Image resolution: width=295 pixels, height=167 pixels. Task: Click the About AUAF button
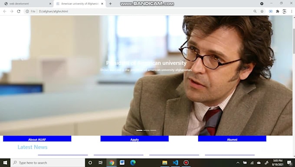pos(37,139)
